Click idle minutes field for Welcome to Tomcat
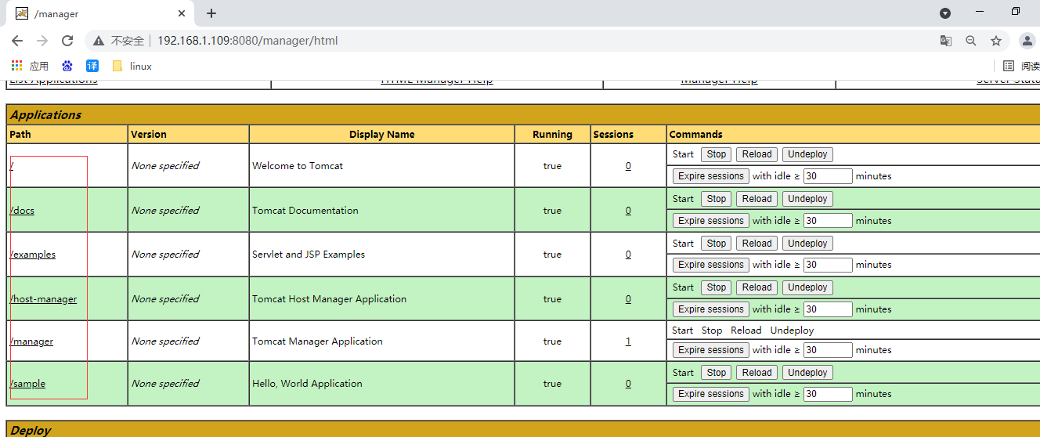1040x437 pixels. point(828,176)
